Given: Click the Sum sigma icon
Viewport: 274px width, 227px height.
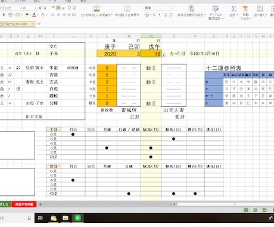Looking at the screenshot, I should (x=233, y=8).
